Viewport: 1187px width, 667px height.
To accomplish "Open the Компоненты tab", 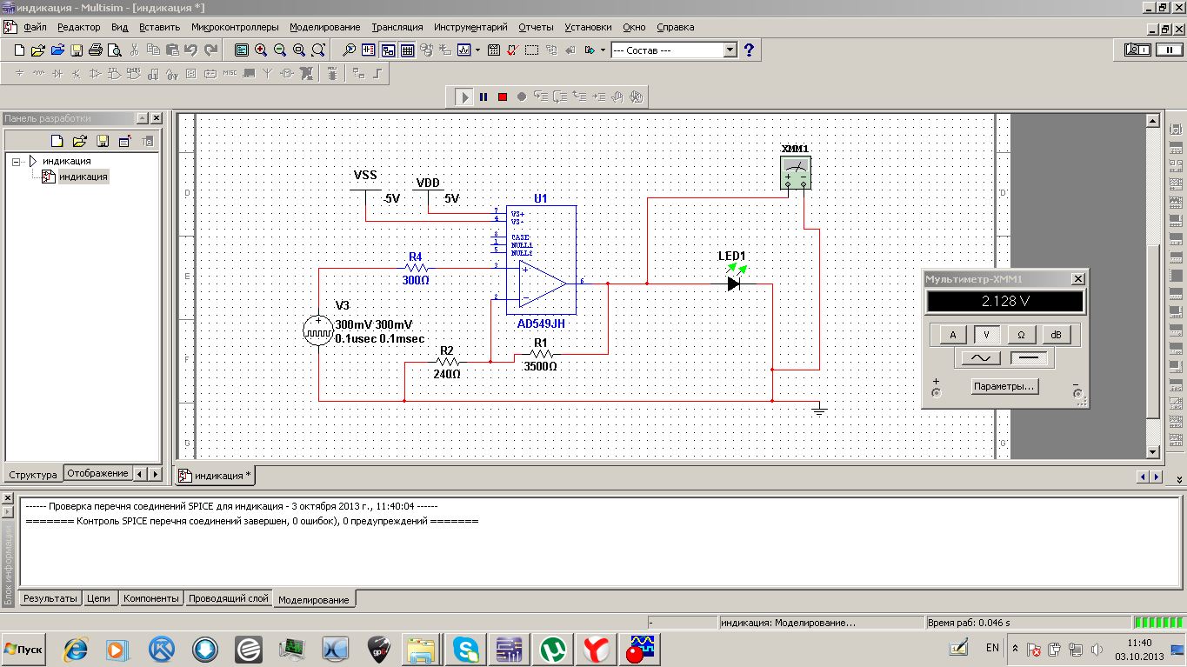I will [x=150, y=598].
